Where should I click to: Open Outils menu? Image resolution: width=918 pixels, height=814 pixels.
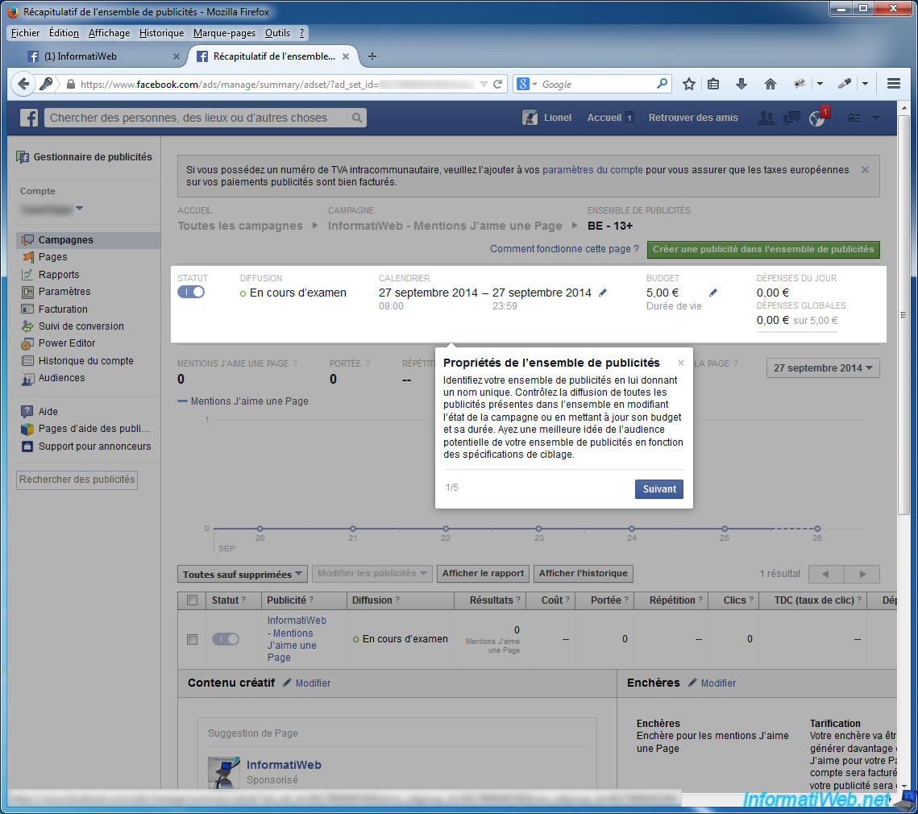(277, 33)
